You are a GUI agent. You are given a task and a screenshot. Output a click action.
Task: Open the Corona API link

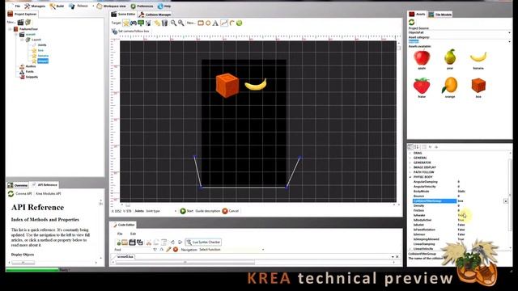[23, 194]
